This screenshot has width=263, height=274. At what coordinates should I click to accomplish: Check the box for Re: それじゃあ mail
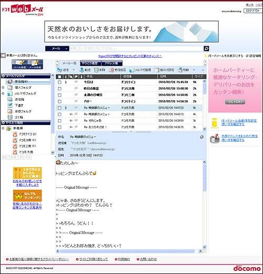click(x=59, y=121)
